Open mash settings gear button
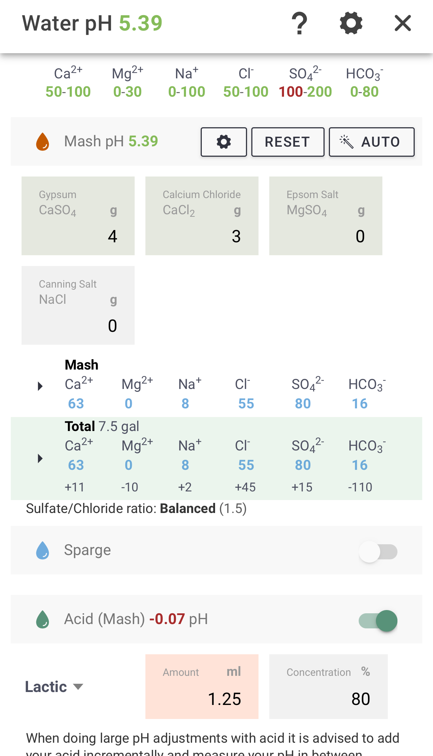433x756 pixels. [224, 142]
